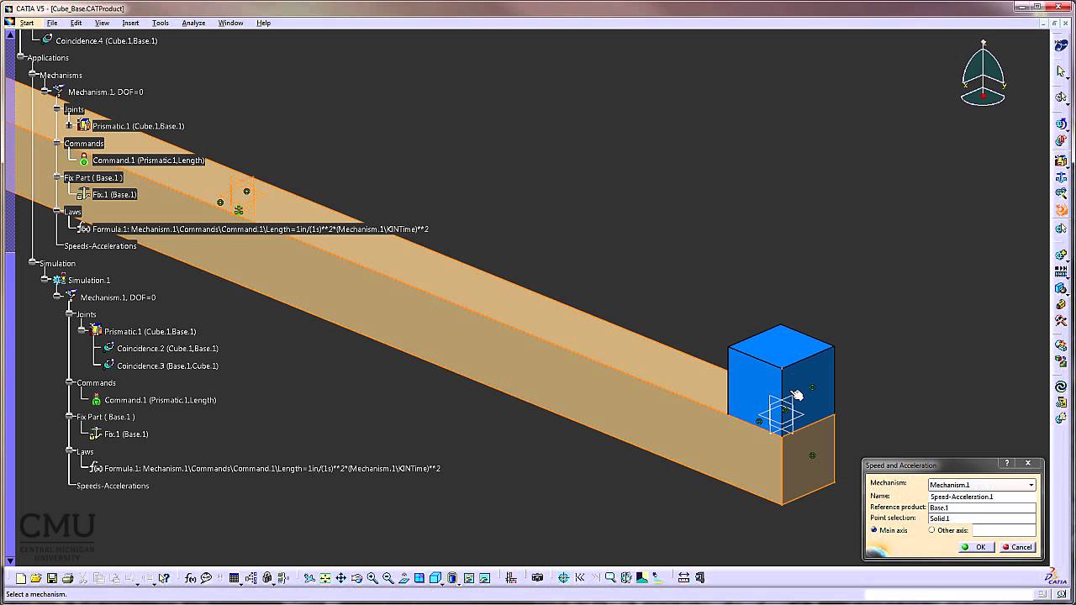Image resolution: width=1076 pixels, height=605 pixels.
Task: Collapse the Simulation.1 tree node
Action: (x=45, y=280)
